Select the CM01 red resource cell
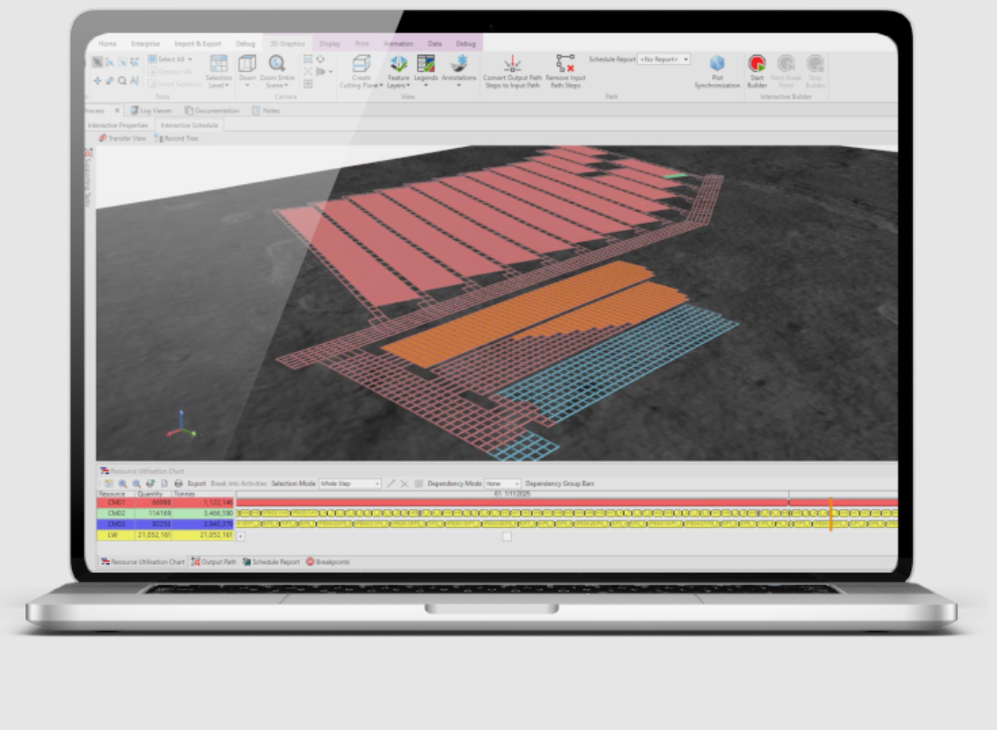This screenshot has width=997, height=730. pyautogui.click(x=116, y=503)
